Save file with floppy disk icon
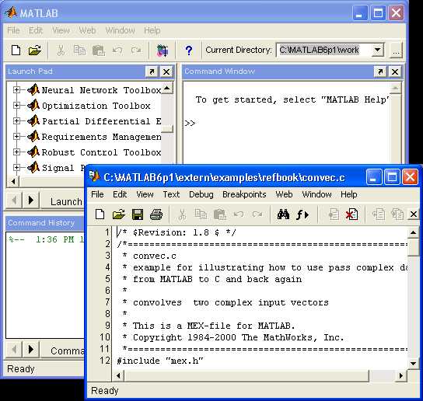This screenshot has width=423, height=401. [138, 214]
